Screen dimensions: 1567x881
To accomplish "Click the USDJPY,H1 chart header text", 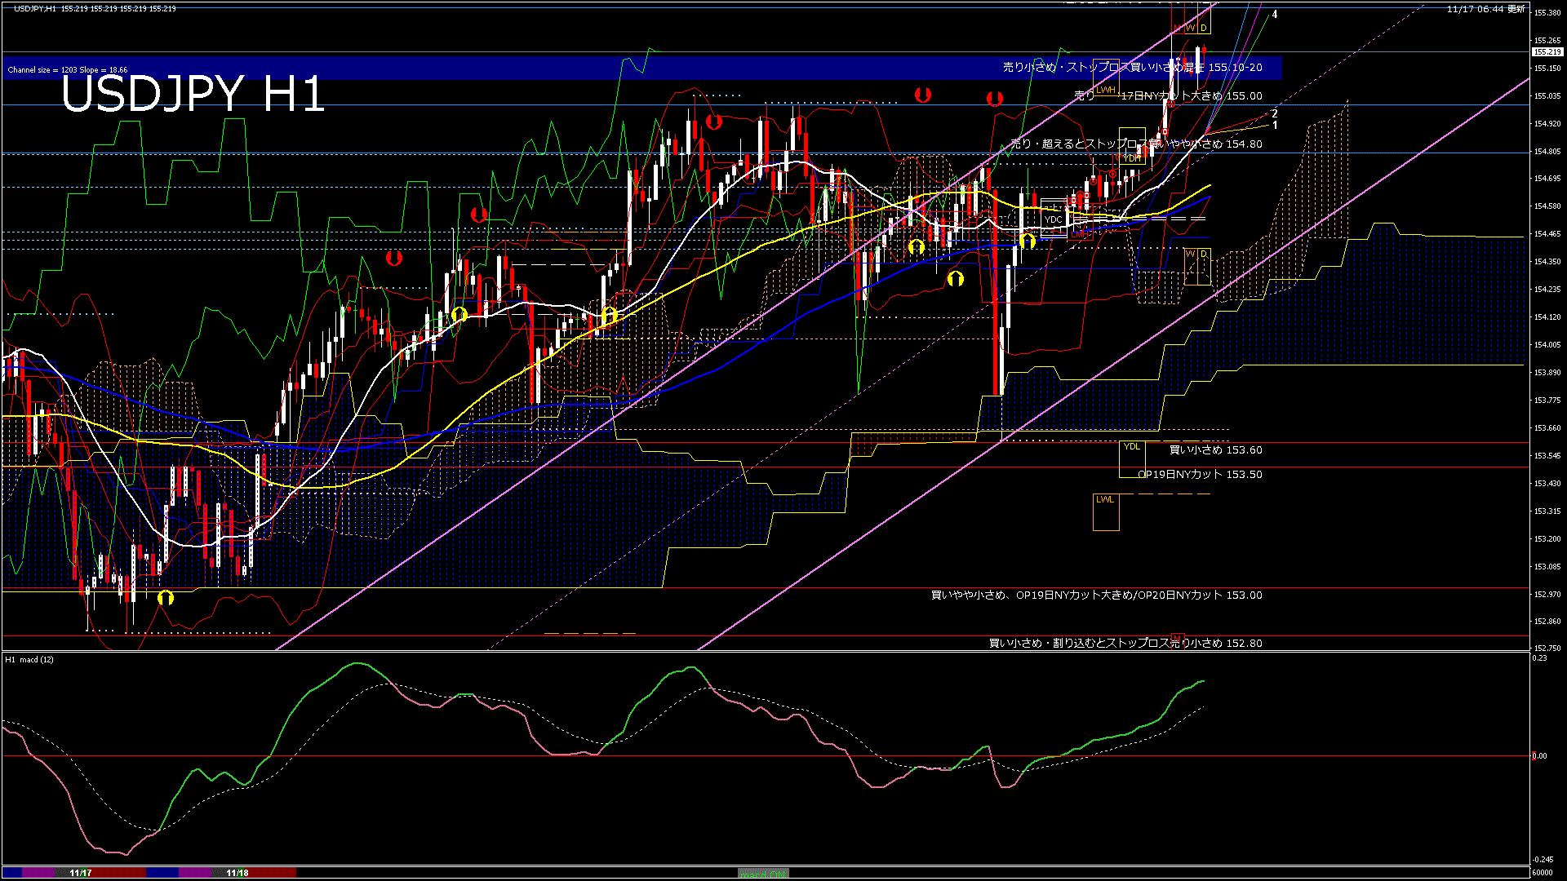I will (35, 8).
